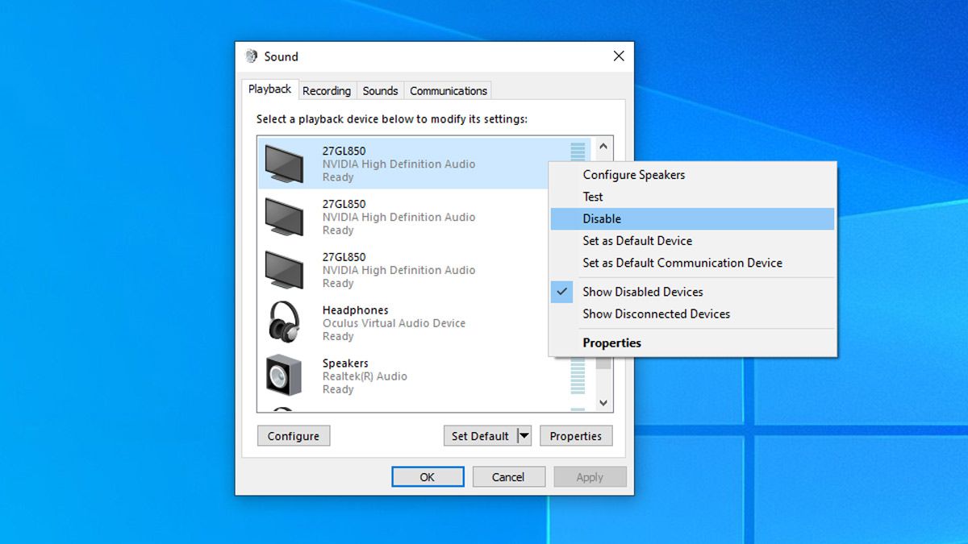Open the Communications tab
The image size is (968, 544).
click(449, 91)
